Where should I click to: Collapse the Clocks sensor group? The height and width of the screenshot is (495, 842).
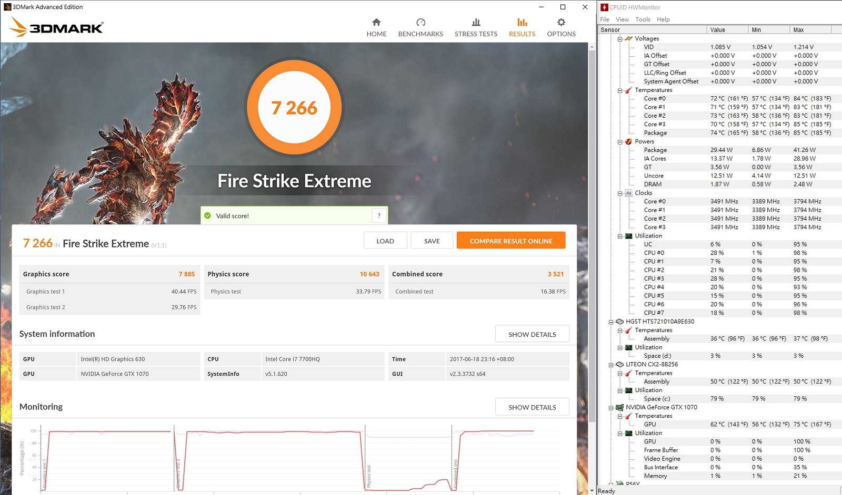(620, 193)
